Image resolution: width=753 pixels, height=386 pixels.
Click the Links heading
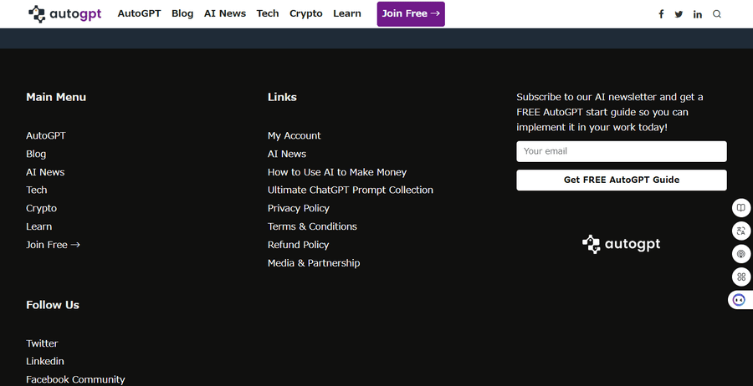pyautogui.click(x=282, y=97)
